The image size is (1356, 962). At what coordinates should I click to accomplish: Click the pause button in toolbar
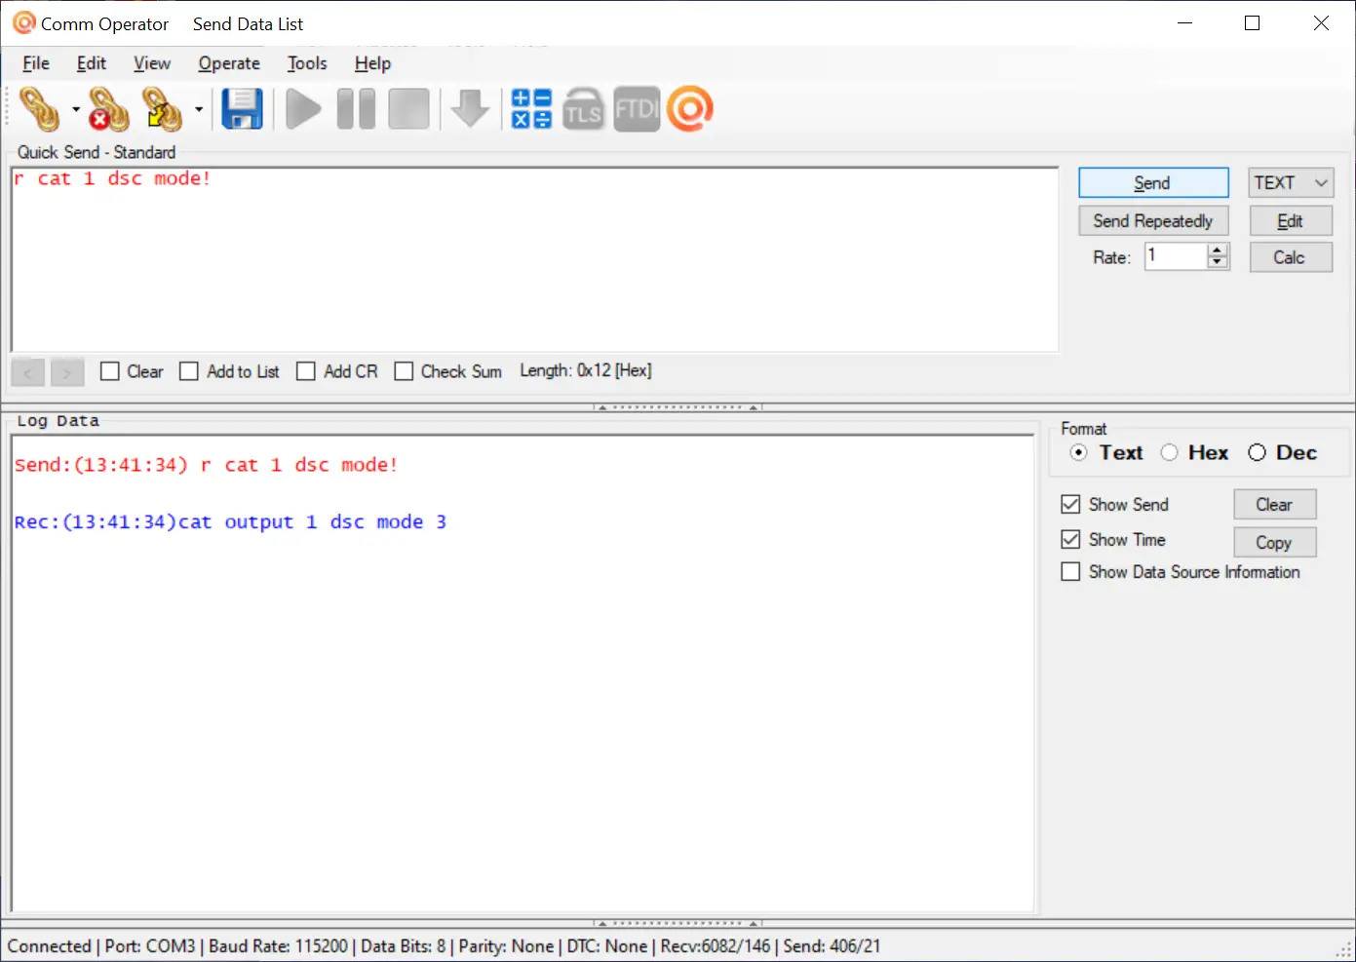point(356,109)
